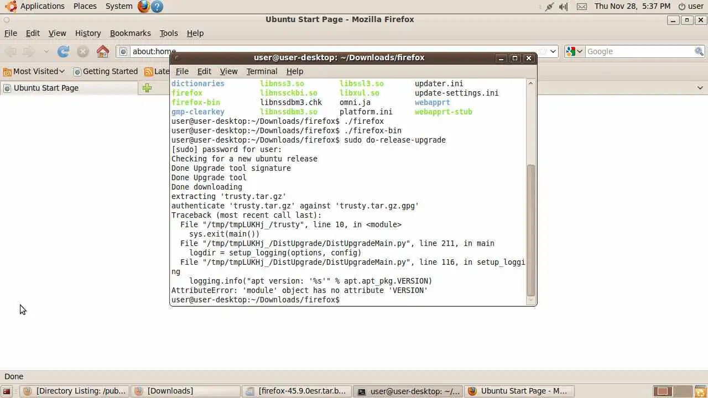This screenshot has width=708, height=398.
Task: Open Firefox Help menu
Action: [195, 33]
